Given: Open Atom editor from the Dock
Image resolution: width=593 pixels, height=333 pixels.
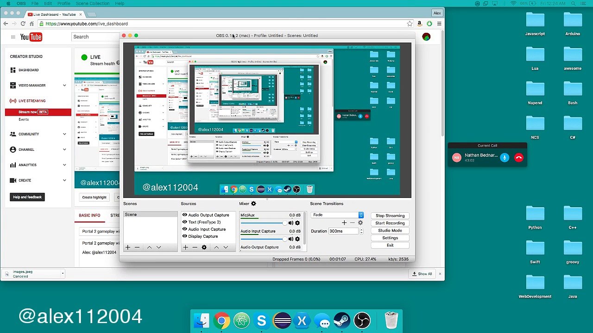Looking at the screenshot, I should tap(242, 321).
